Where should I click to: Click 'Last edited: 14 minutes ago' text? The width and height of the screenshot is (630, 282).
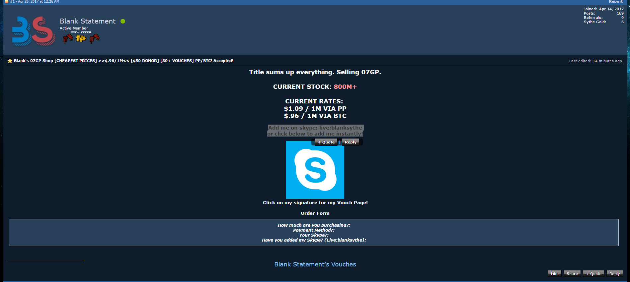[595, 61]
